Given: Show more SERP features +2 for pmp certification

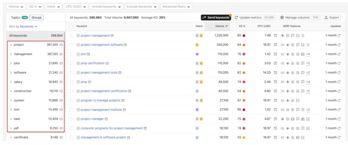Looking at the screenshot, I should point(308,64).
